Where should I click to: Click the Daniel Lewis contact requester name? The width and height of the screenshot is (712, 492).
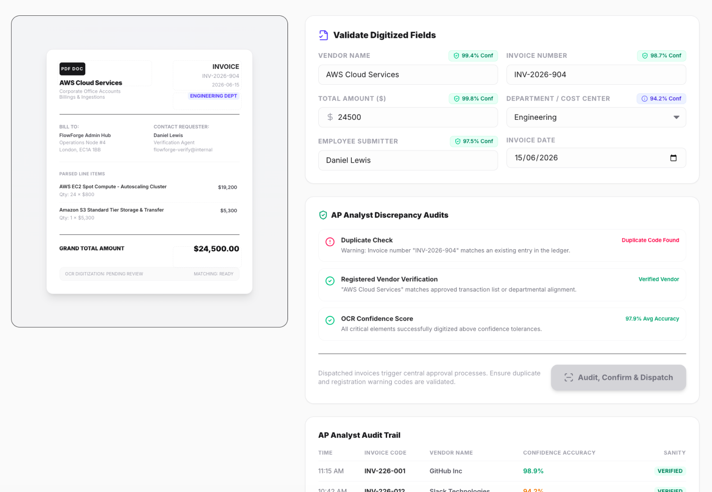coord(168,136)
